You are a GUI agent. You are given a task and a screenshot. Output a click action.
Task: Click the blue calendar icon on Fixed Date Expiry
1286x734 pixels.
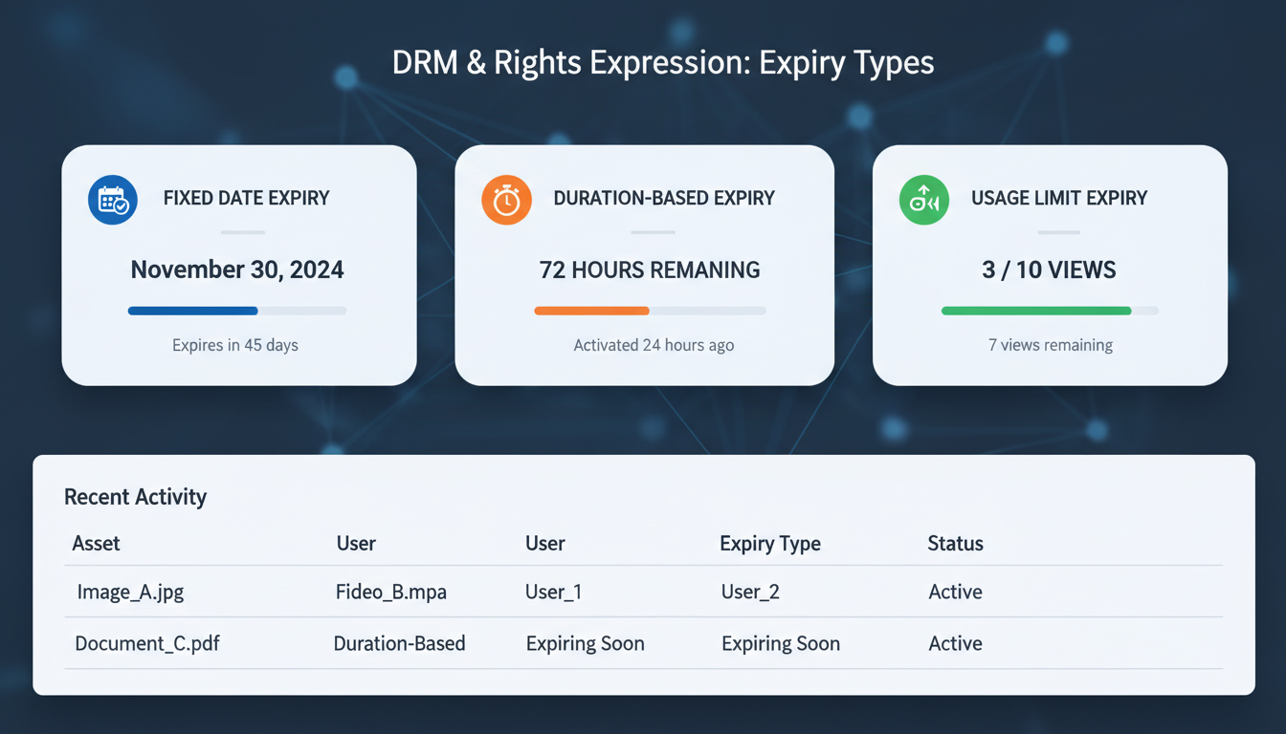(x=112, y=200)
